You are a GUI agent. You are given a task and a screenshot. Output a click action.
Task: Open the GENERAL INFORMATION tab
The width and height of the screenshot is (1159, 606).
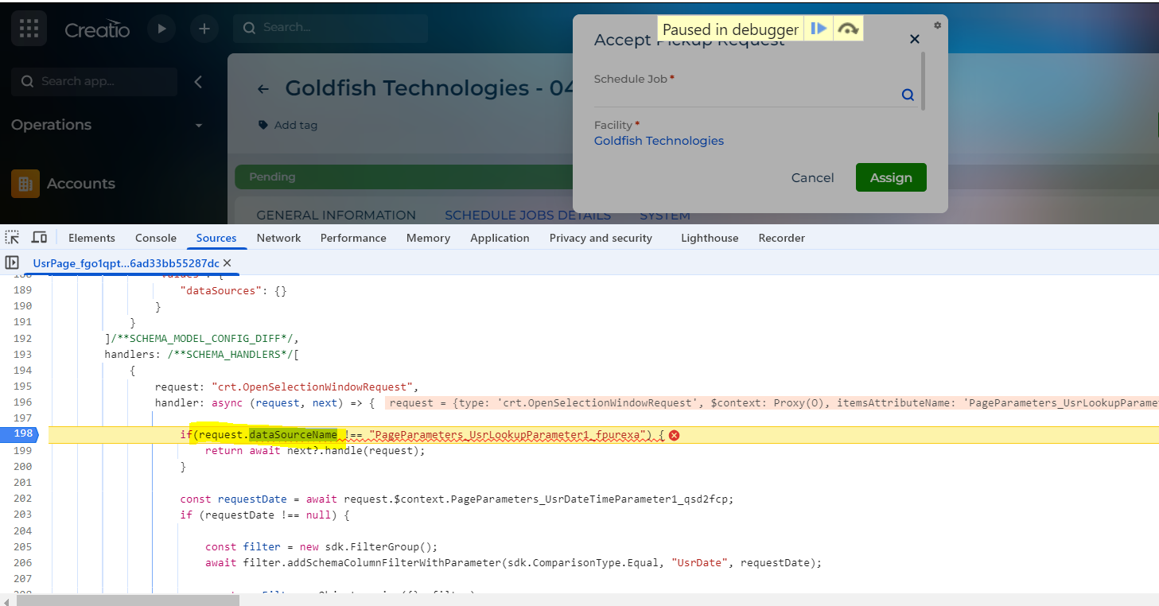click(336, 216)
